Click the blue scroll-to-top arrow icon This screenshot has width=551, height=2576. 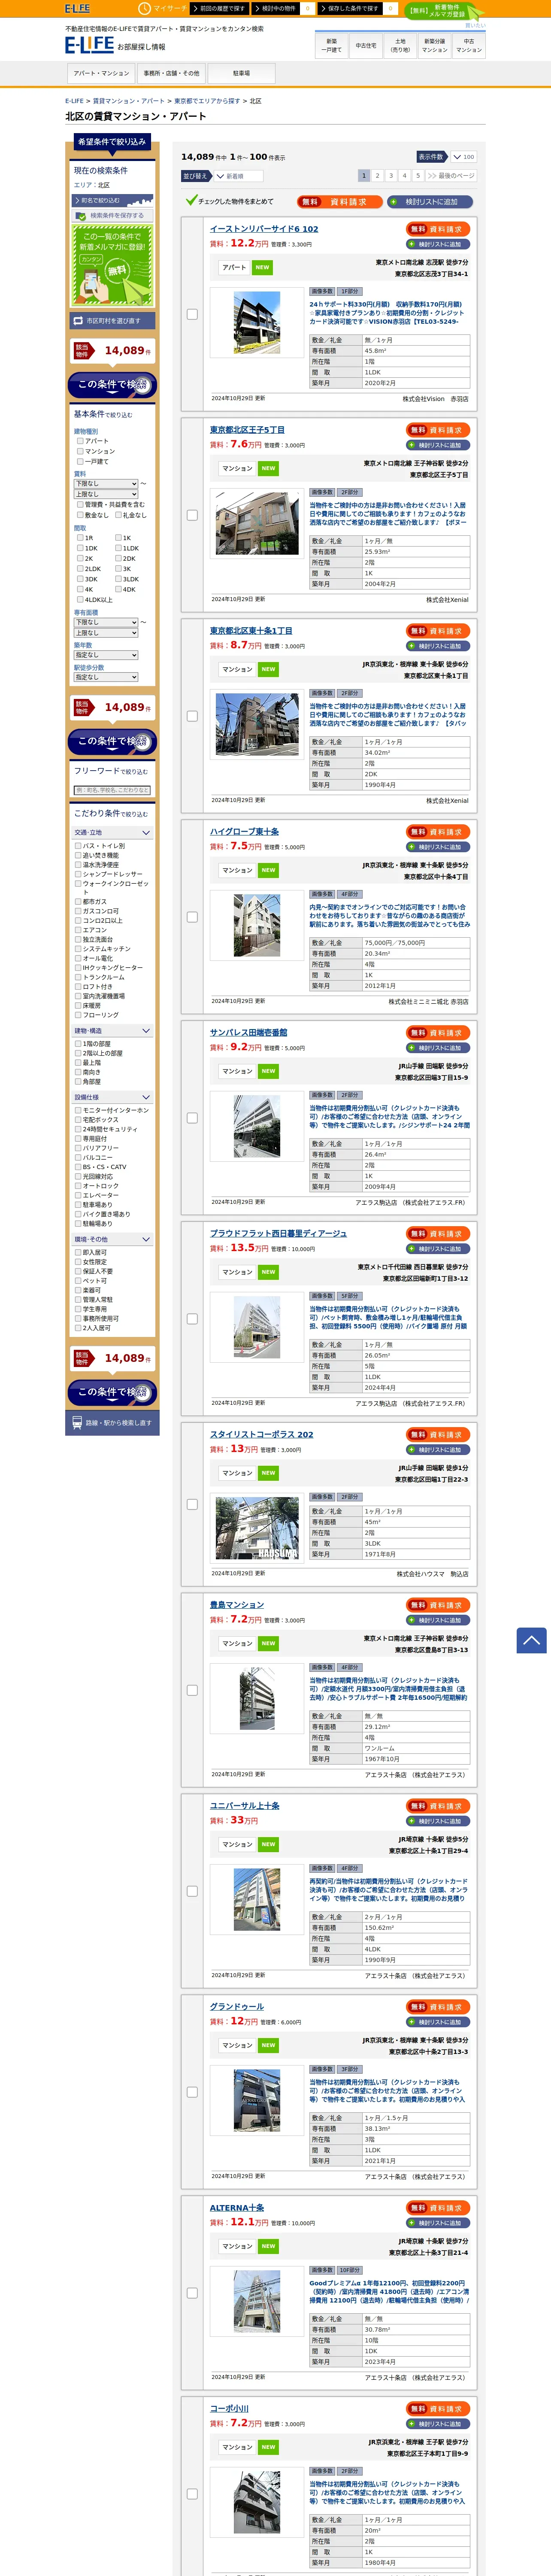[x=531, y=1640]
